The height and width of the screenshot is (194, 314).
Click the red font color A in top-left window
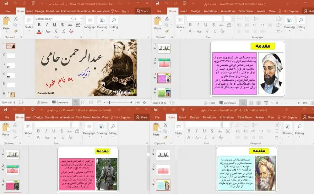click(x=39, y=31)
